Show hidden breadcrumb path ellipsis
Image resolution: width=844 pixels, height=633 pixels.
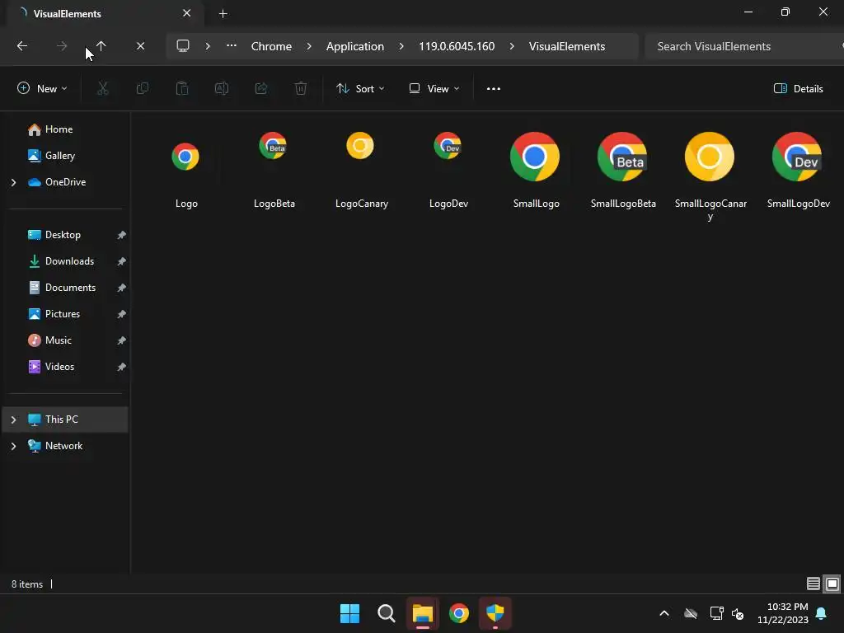pos(232,46)
